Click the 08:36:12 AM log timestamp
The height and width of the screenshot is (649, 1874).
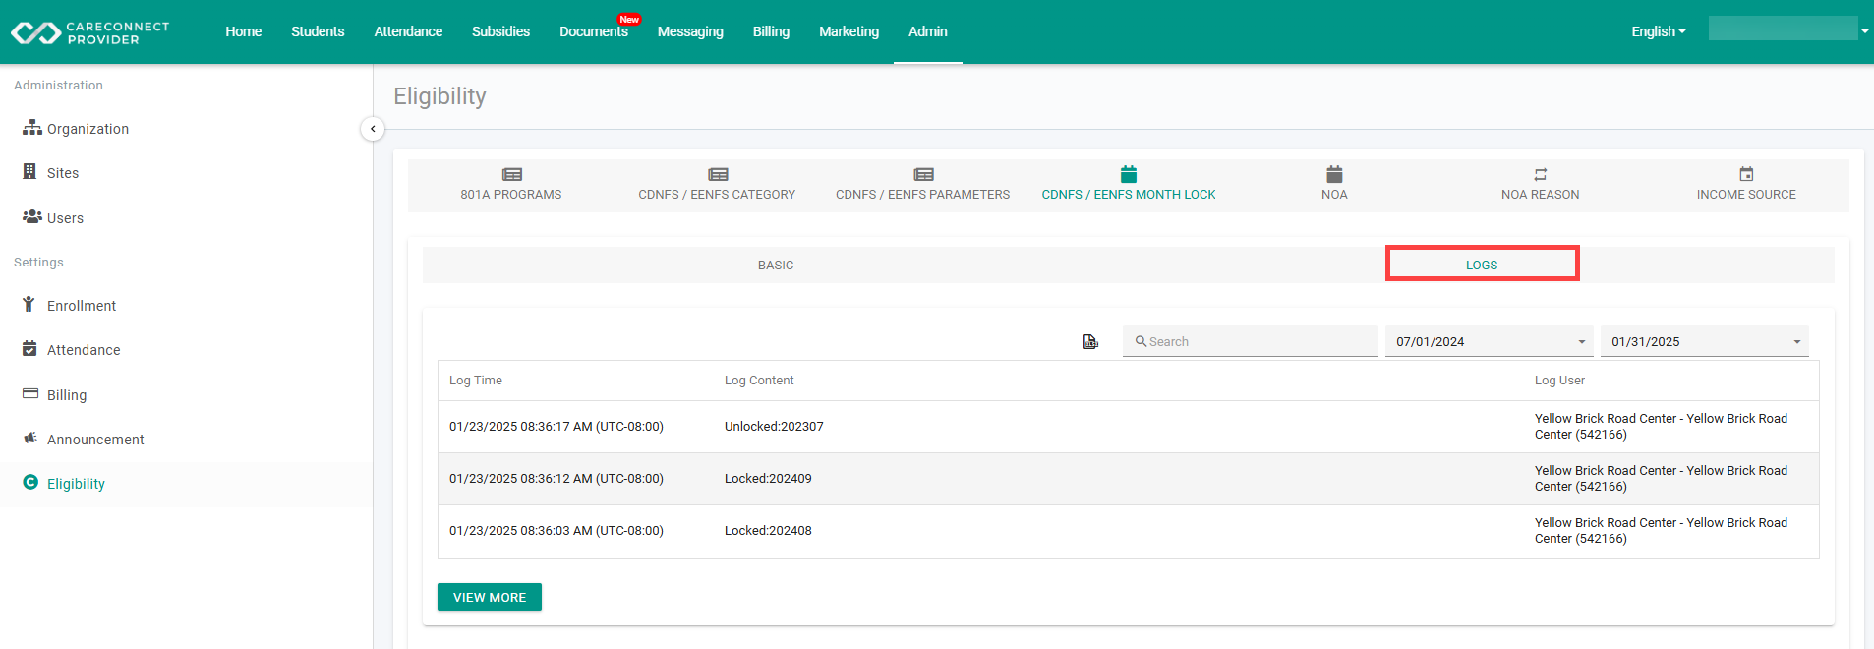[556, 479]
